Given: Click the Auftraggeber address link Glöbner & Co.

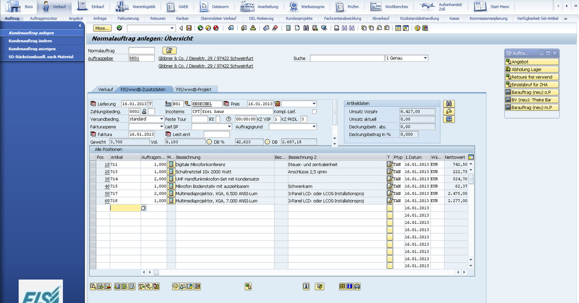Looking at the screenshot, I should 206,58.
